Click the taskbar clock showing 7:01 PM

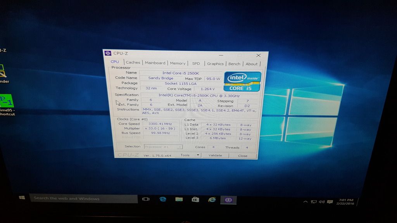345,202
